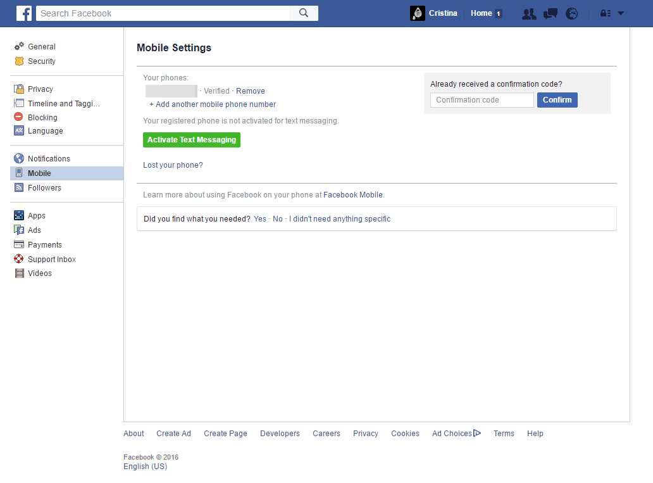This screenshot has width=653, height=483.
Task: Answer No to the feedback question
Action: point(278,219)
